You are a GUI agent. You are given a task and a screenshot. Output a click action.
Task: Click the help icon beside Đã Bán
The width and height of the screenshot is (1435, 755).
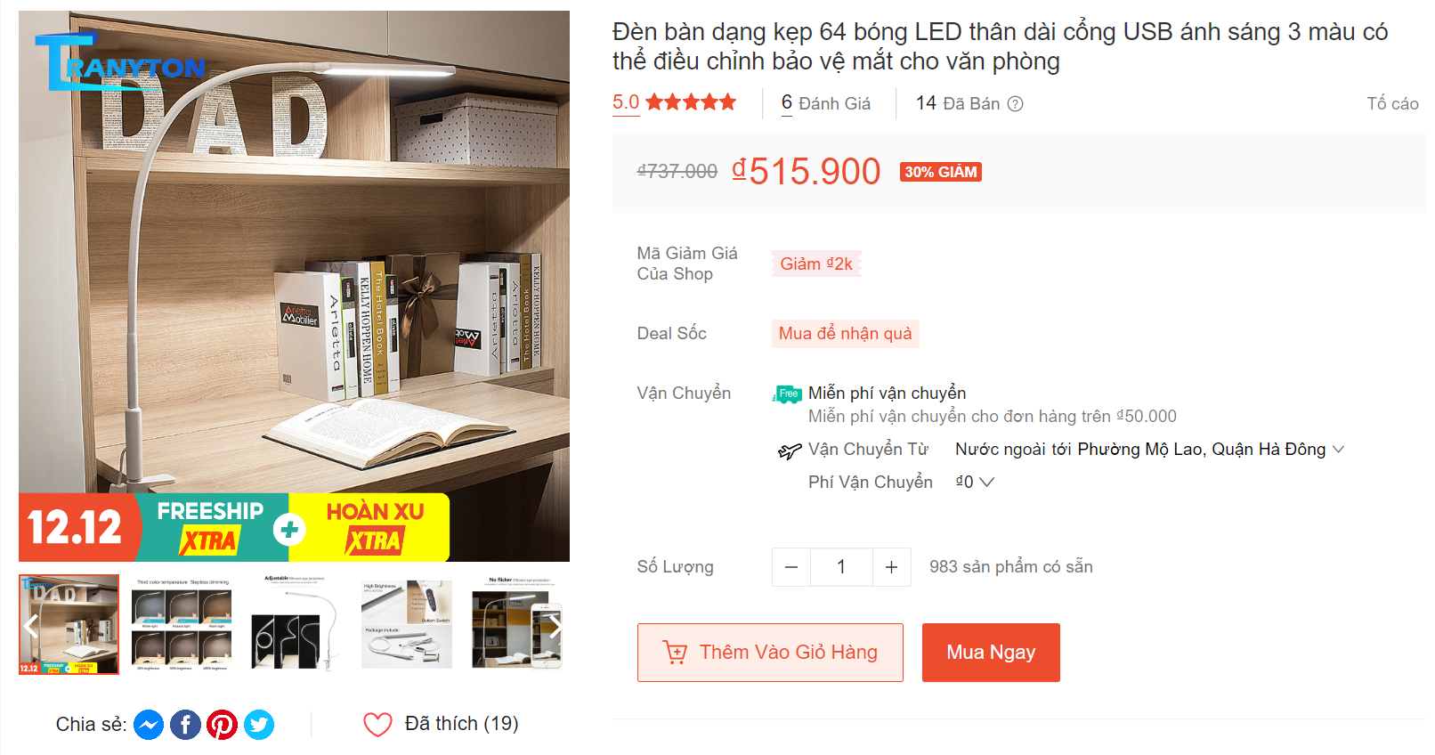(1015, 104)
